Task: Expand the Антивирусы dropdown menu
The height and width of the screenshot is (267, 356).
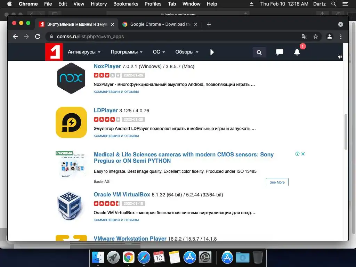Action: coord(84,52)
